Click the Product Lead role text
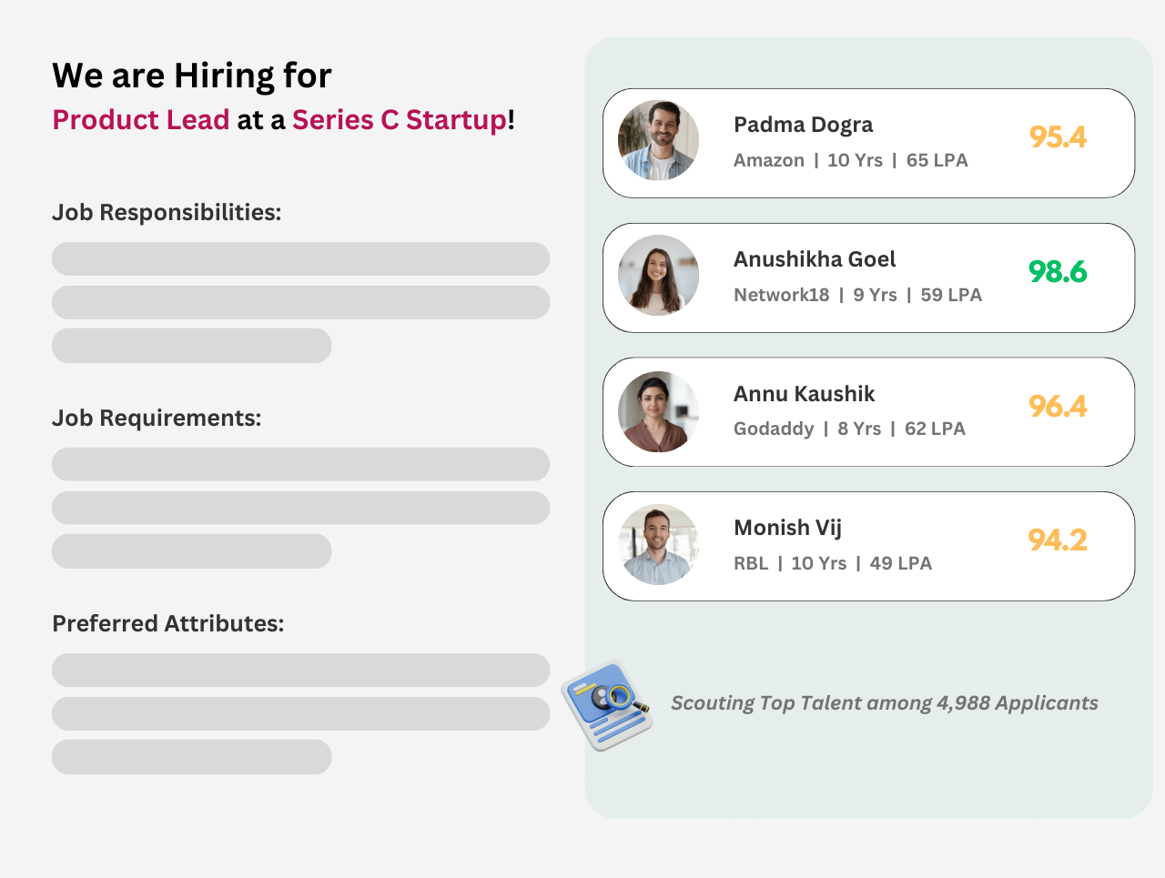The height and width of the screenshot is (878, 1165). click(x=141, y=120)
